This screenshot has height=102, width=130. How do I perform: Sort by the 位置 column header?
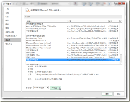pos(88,21)
